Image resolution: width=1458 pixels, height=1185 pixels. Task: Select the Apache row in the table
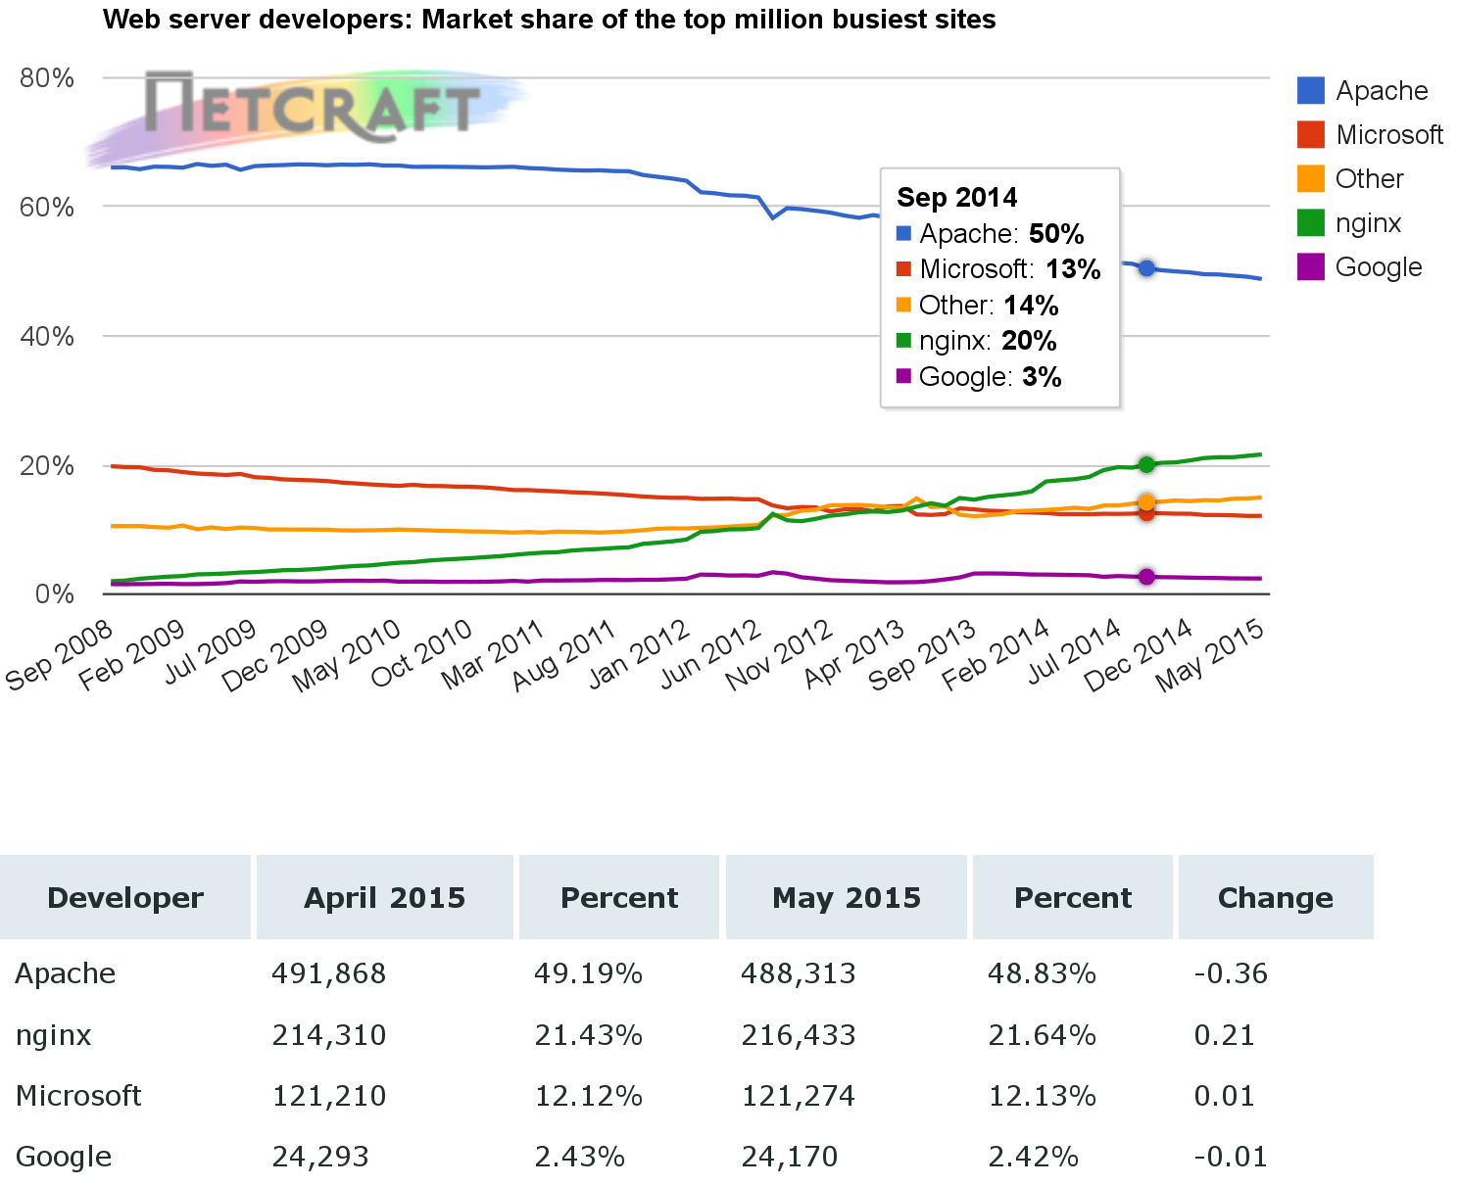point(66,973)
